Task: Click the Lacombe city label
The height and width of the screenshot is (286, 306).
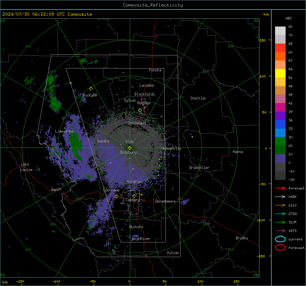Action: click(147, 85)
